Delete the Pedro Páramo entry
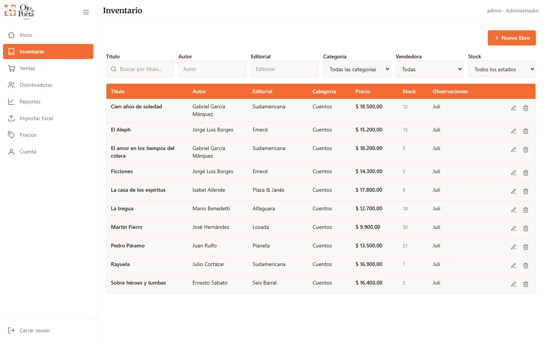This screenshot has height=341, width=545. [526, 247]
